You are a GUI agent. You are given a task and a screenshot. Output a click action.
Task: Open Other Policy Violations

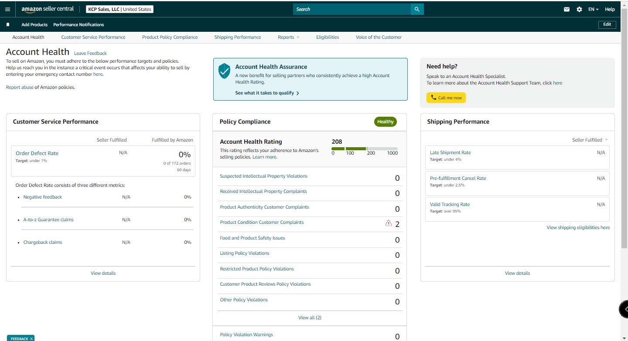(244, 300)
